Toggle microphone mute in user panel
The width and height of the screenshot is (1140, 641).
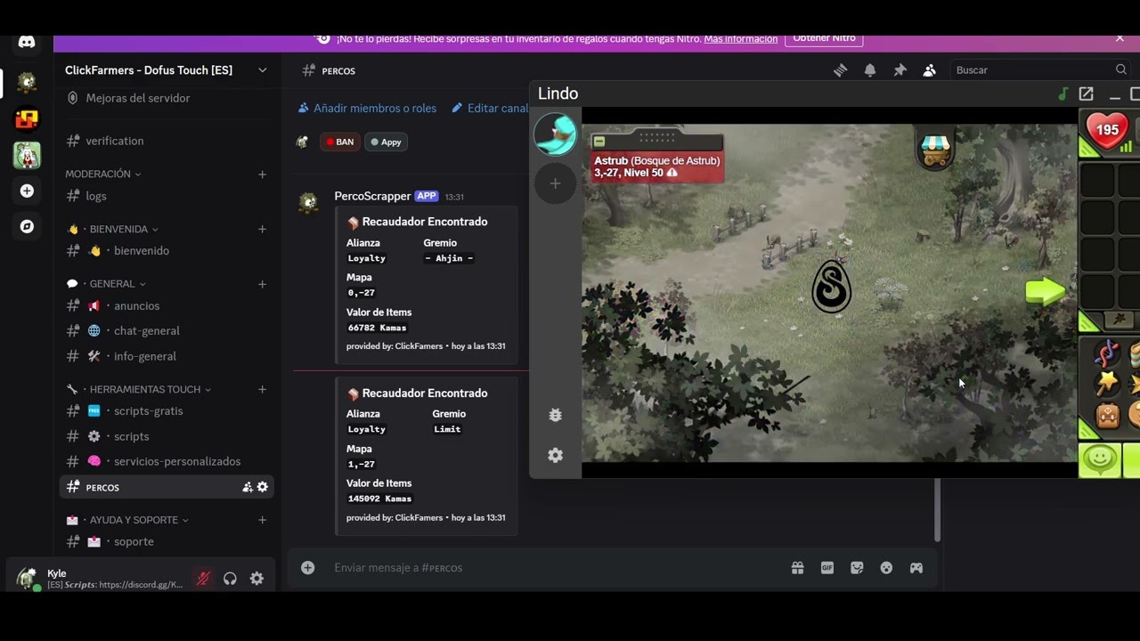[203, 579]
